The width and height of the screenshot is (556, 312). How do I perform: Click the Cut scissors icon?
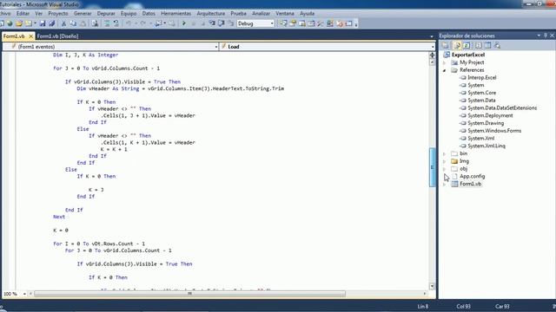(x=63, y=23)
